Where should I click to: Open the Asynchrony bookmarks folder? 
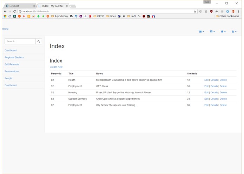coord(60,16)
